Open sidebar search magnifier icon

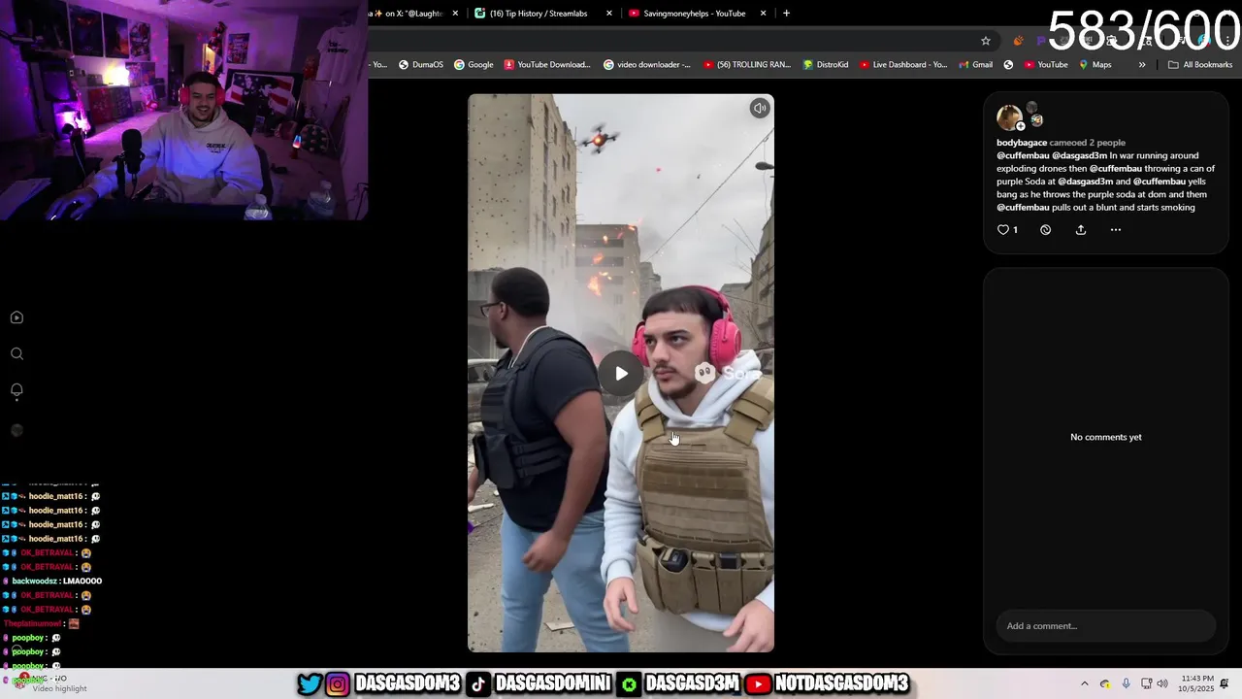(16, 354)
